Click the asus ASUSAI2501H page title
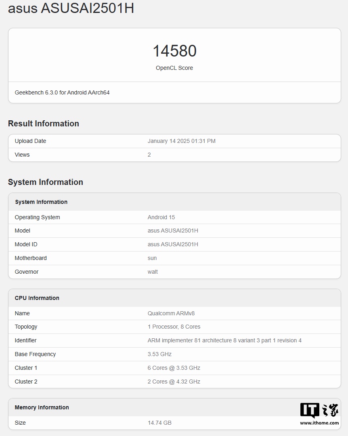Screen dimensions: 348x436 [x=71, y=8]
